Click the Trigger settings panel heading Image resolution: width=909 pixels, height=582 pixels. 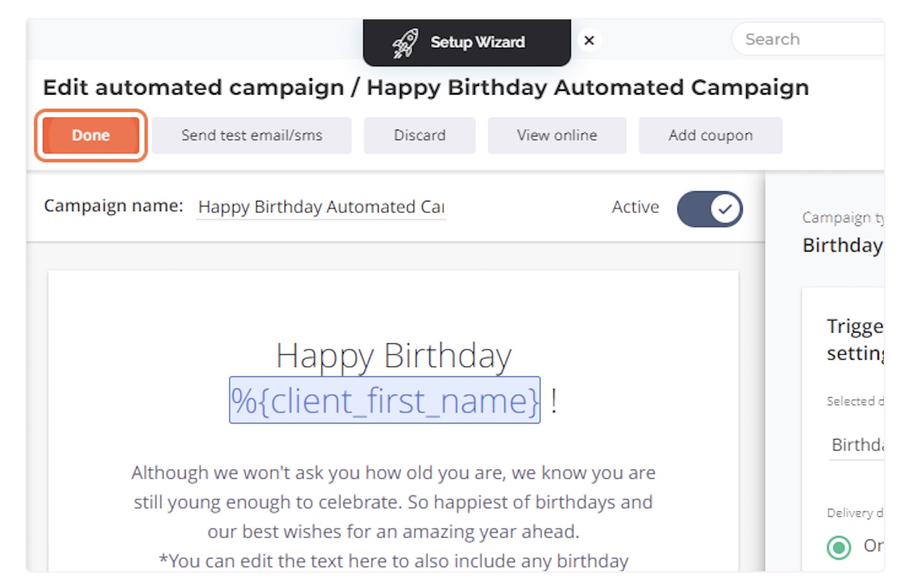pos(855,340)
